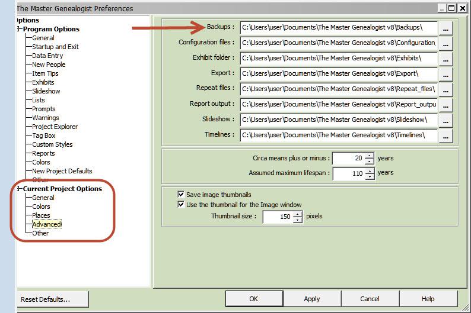Browse for the Configuration files folder
Image resolution: width=471 pixels, height=313 pixels.
tap(445, 44)
